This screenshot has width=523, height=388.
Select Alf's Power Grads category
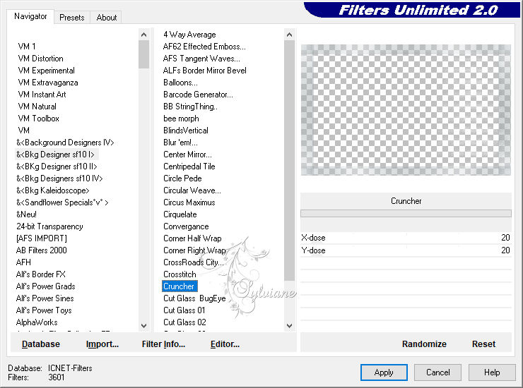point(46,286)
